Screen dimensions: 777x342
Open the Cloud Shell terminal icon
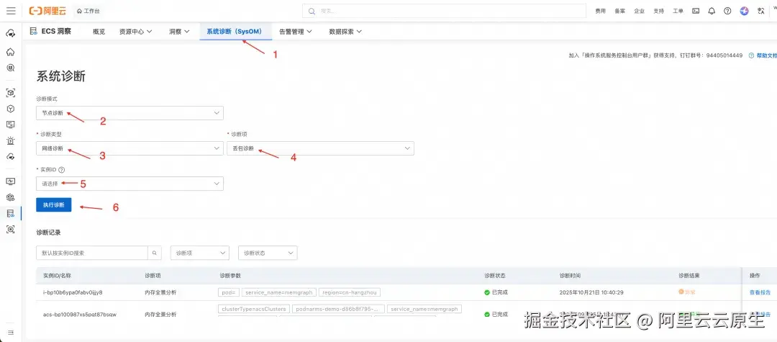(696, 10)
